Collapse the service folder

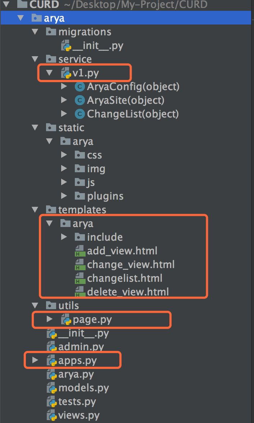pyautogui.click(x=35, y=59)
